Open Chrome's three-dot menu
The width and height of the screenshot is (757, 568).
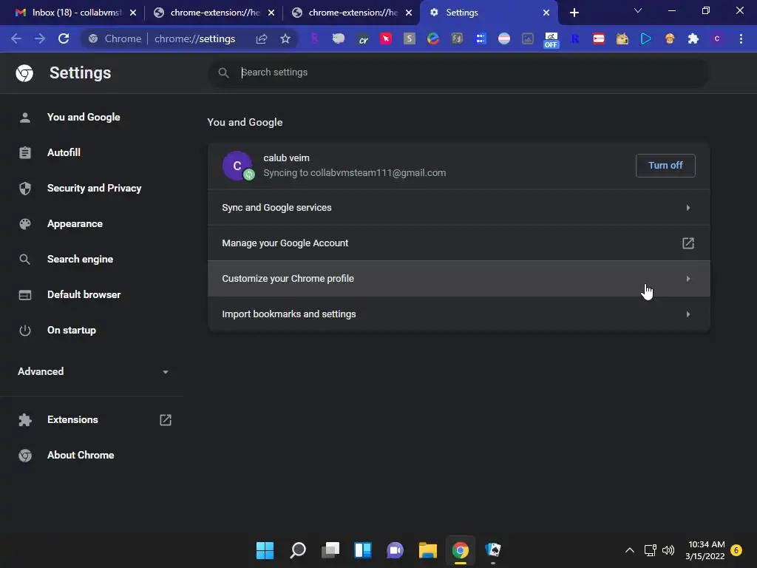[741, 38]
